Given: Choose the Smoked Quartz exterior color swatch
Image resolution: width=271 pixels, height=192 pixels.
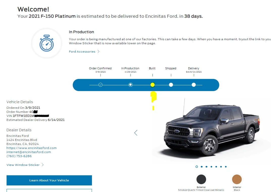Looking at the screenshot, I should 201,179.
